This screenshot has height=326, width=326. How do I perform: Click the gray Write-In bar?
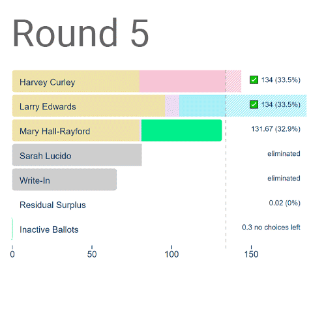[65, 179]
